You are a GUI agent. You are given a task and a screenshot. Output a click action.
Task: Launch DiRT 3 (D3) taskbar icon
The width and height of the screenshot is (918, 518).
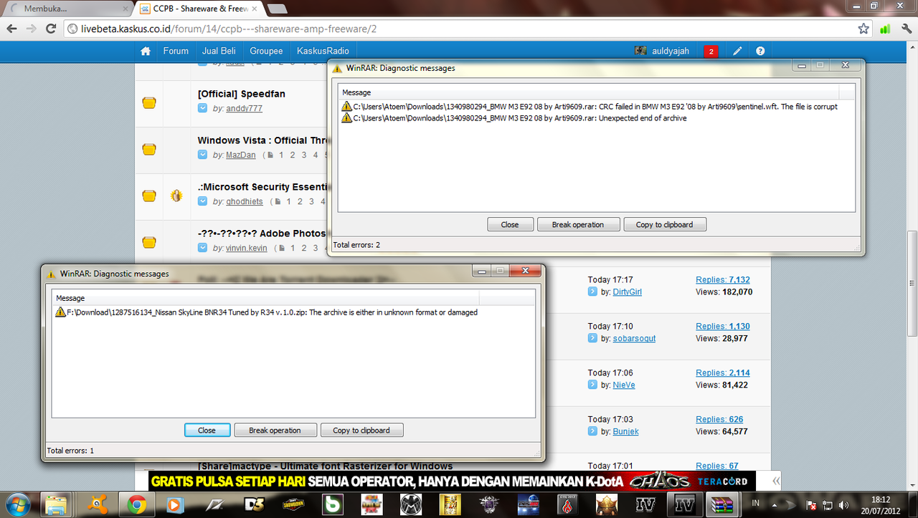(x=254, y=504)
